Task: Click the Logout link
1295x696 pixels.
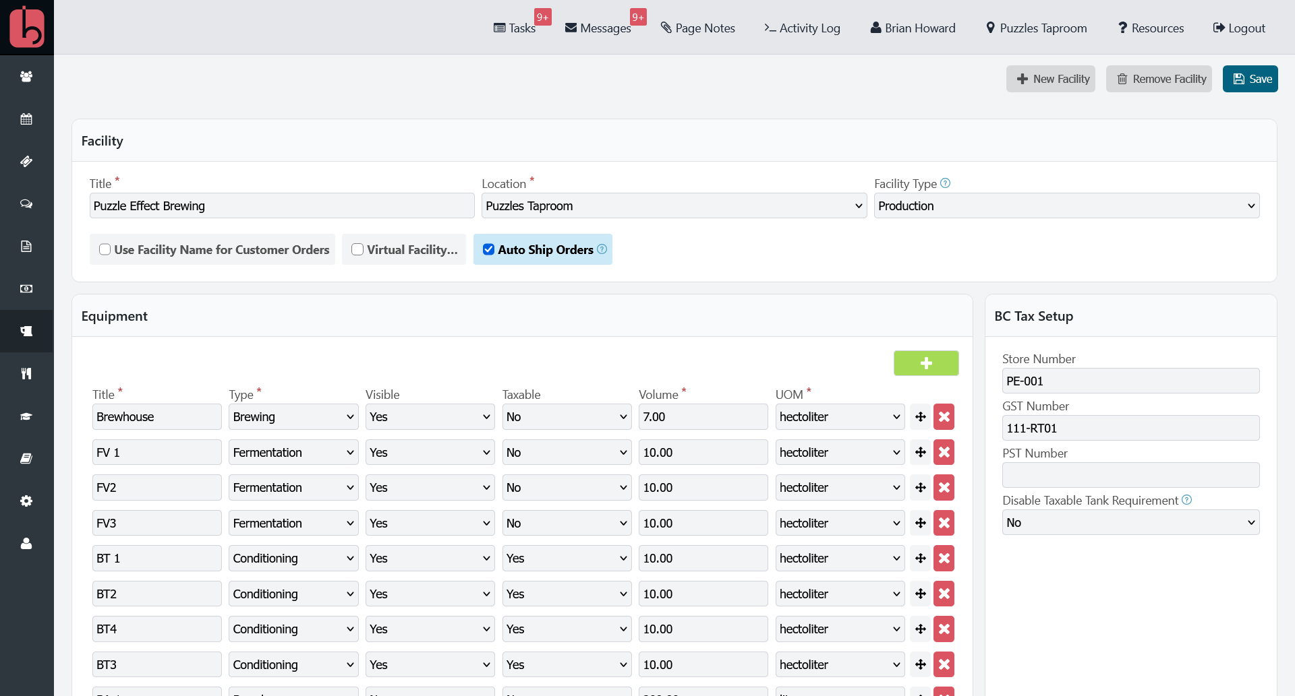Action: 1239,28
